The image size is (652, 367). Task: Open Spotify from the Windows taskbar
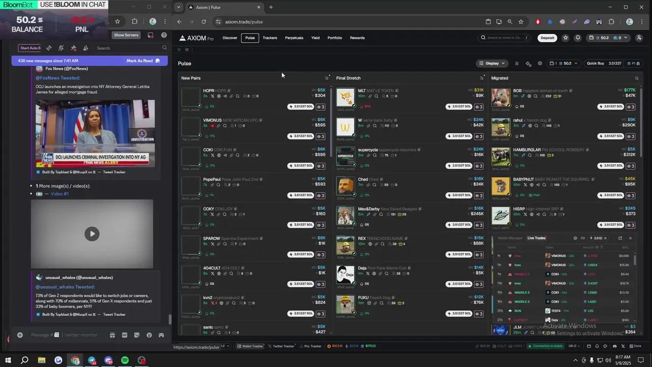click(125, 360)
